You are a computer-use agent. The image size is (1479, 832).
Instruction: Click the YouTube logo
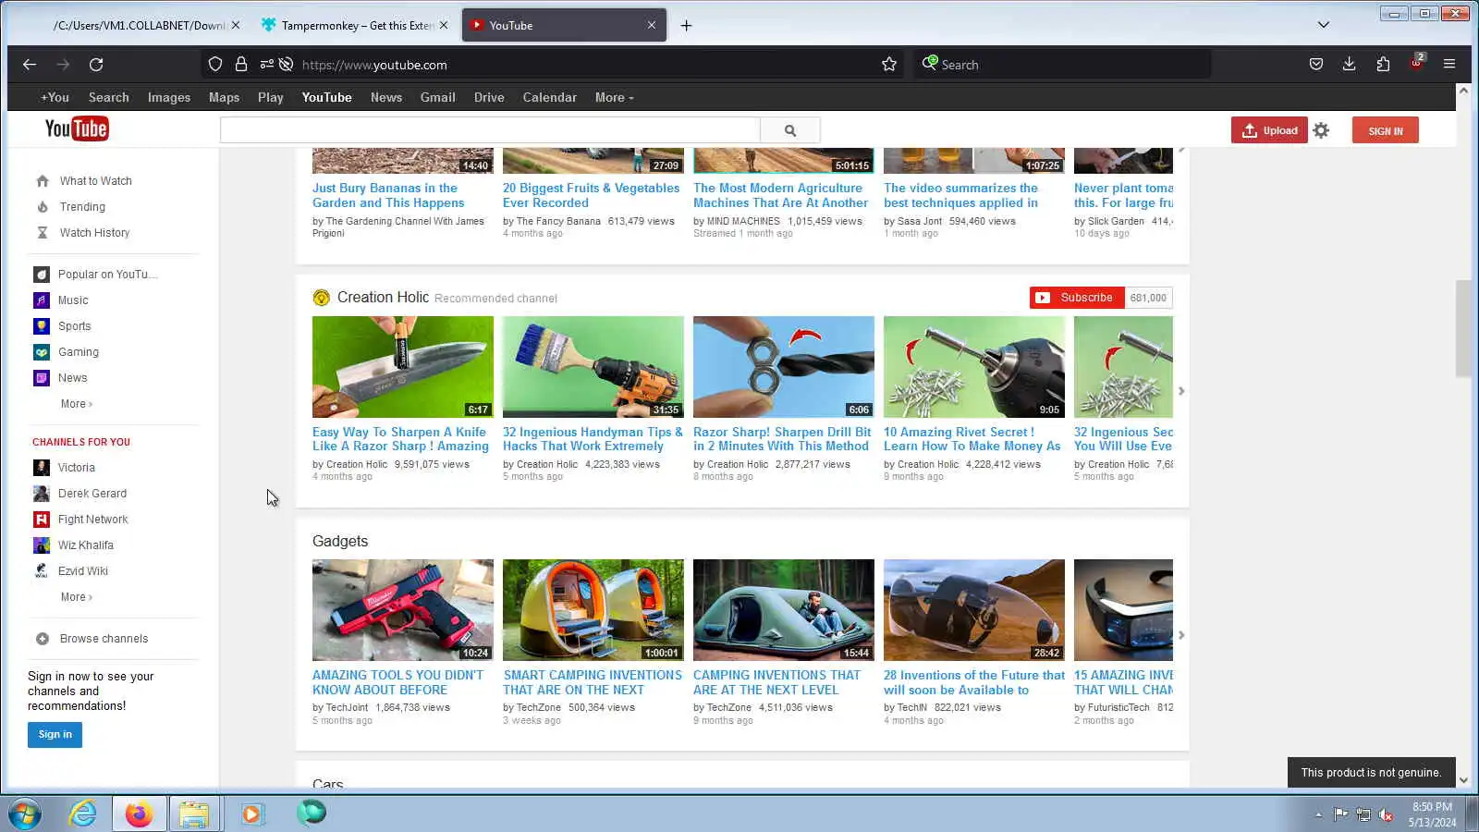tap(77, 129)
